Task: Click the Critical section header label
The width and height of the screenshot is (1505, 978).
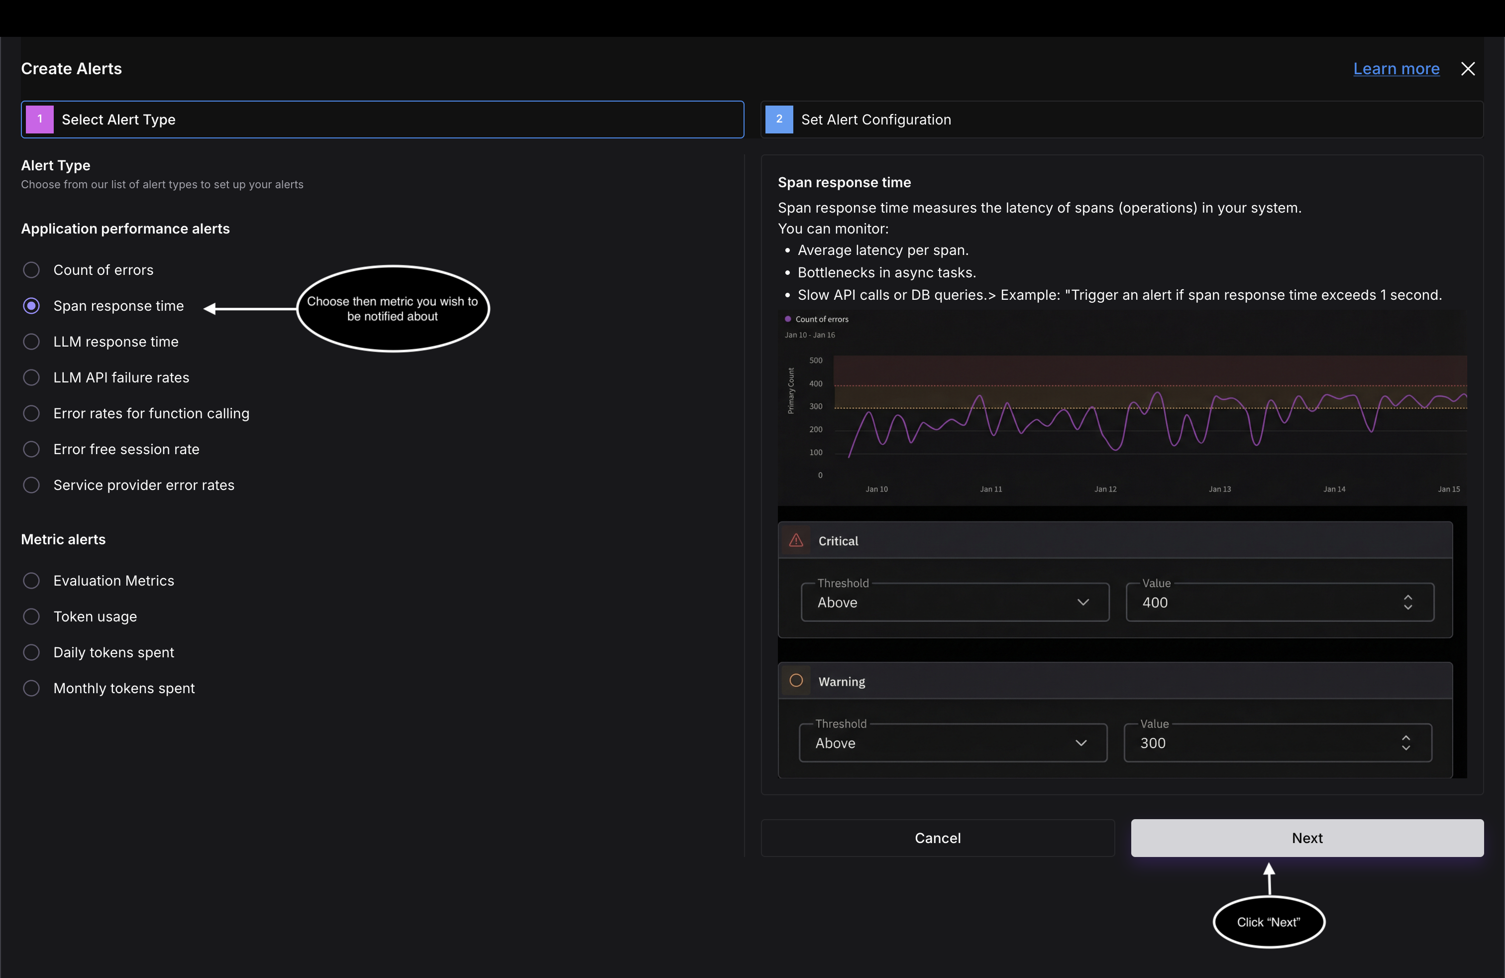Action: click(x=838, y=541)
